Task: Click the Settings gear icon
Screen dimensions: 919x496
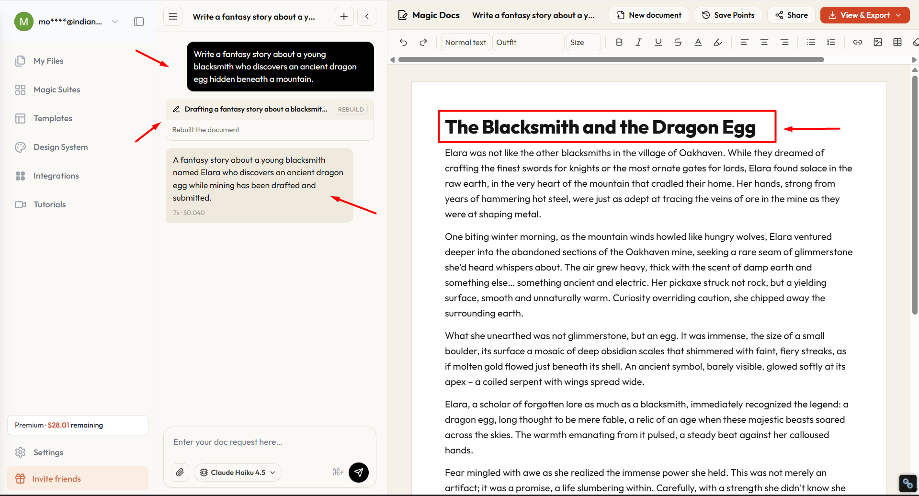Action: [20, 452]
